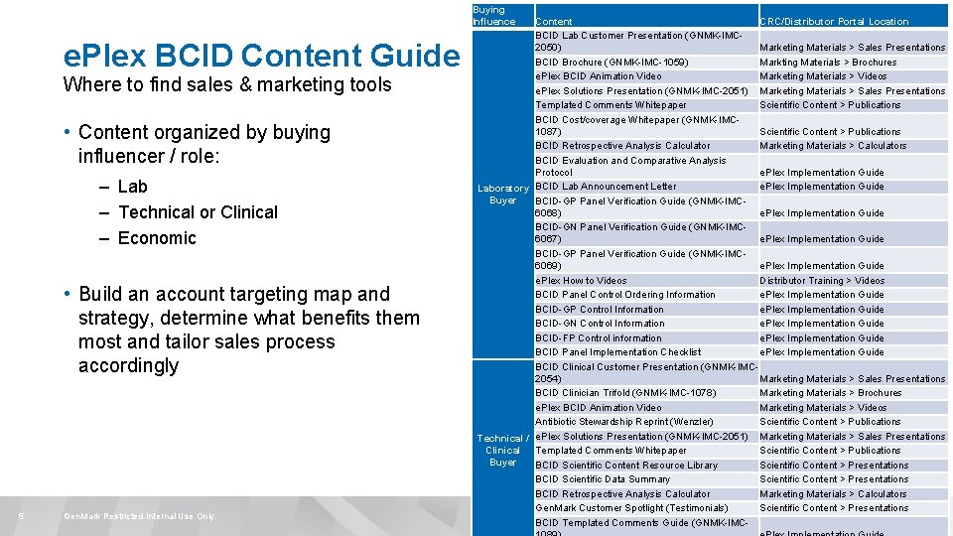953x536 pixels.
Task: Click portal location for Antibiotic Stewardship Reprint
Action: click(854, 422)
